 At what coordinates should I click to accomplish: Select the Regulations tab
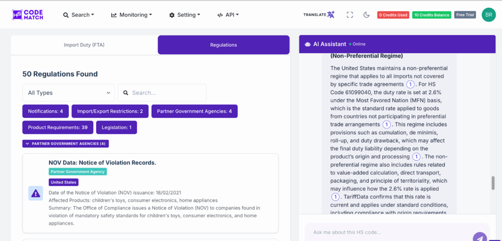224,45
